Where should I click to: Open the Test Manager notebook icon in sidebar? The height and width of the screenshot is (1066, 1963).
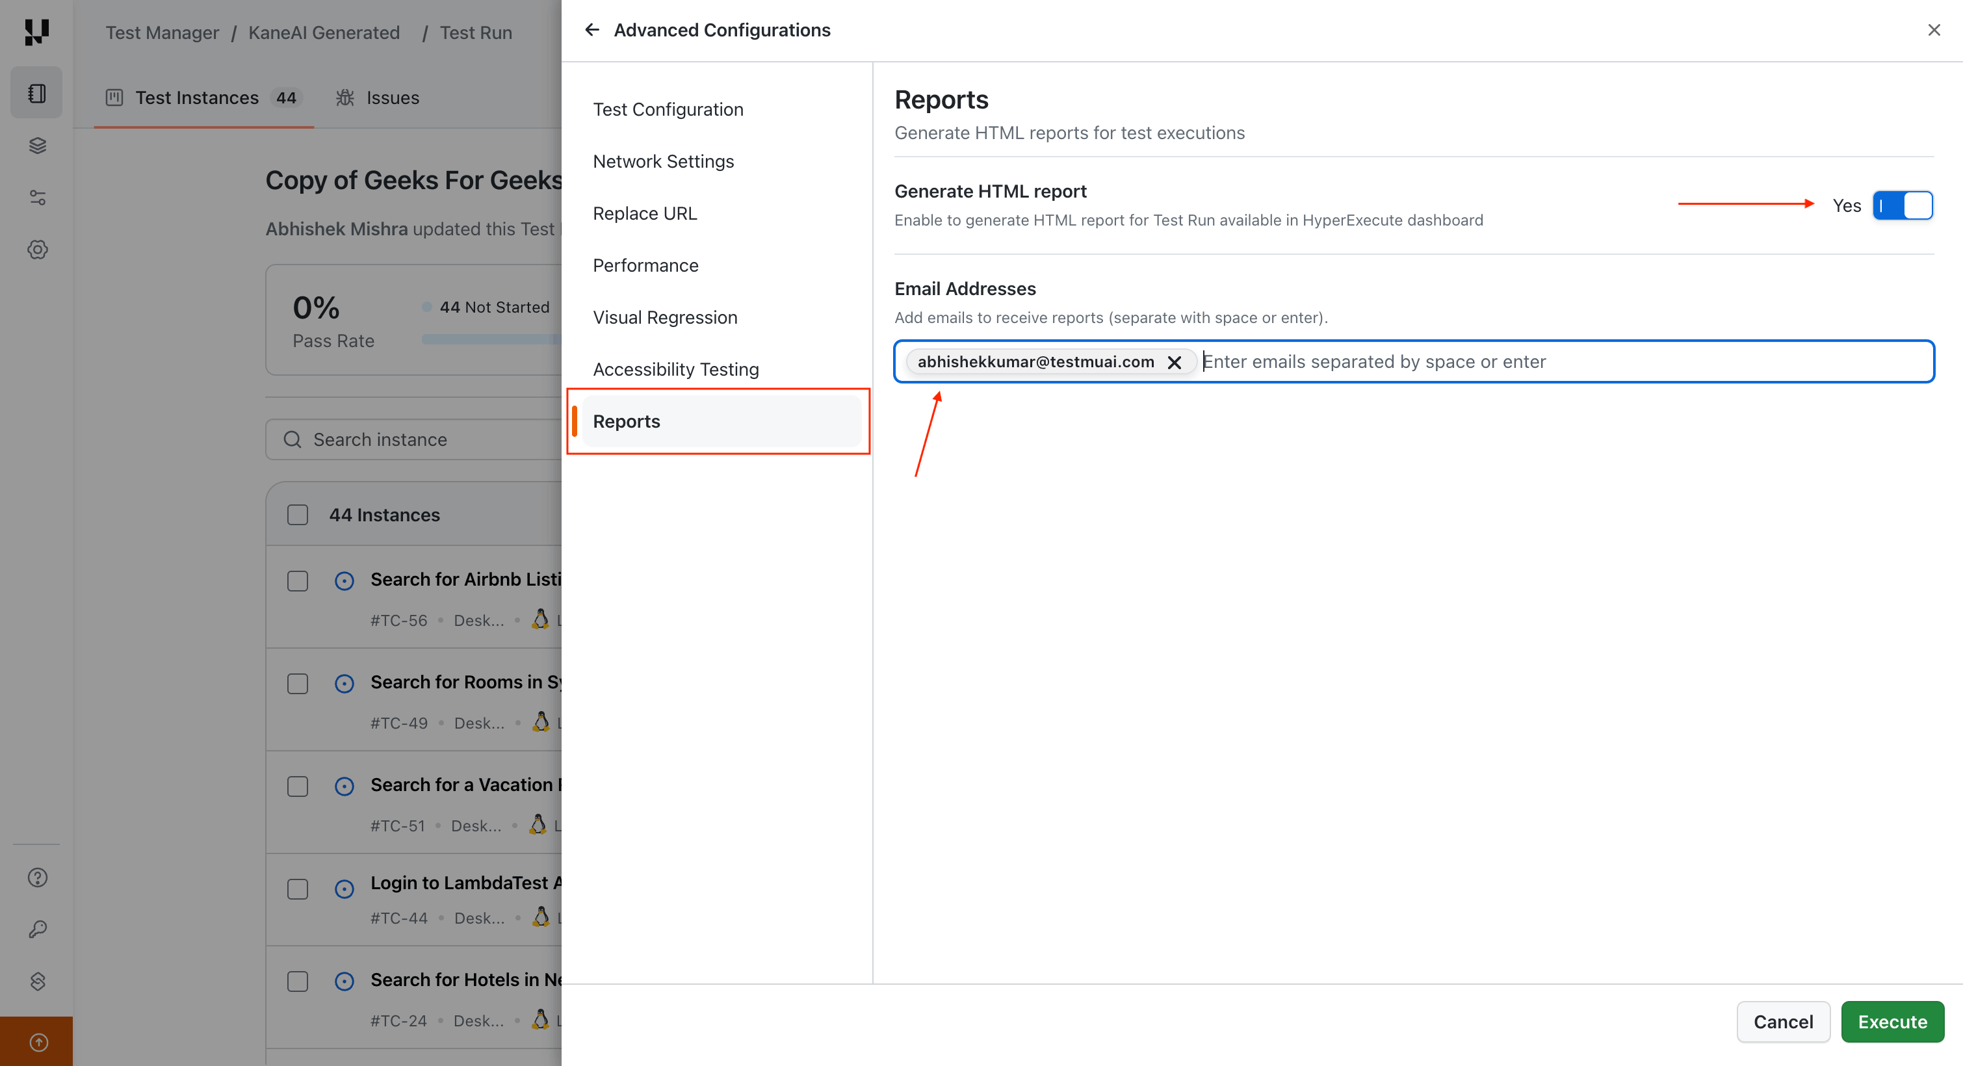click(36, 93)
